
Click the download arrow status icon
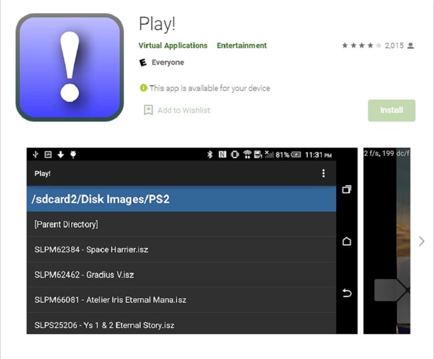coord(61,154)
